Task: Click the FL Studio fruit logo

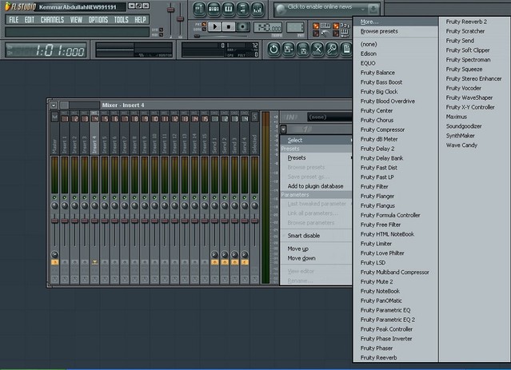Action: (x=7, y=6)
